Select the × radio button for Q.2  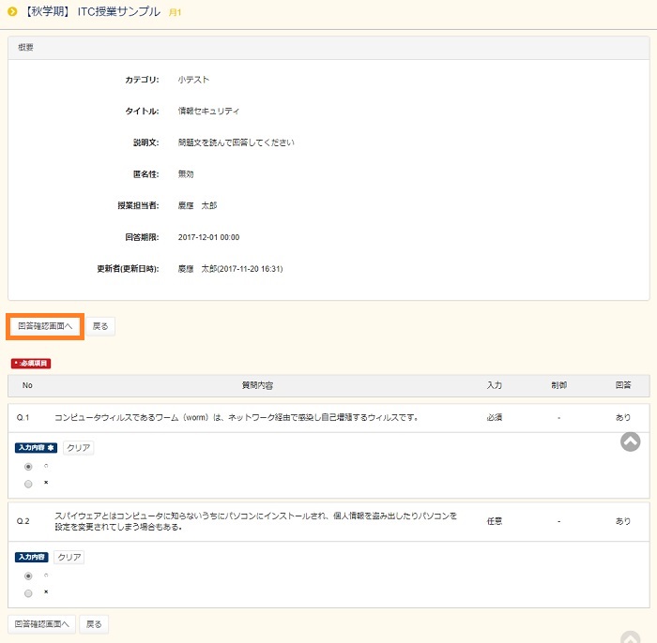pos(29,592)
